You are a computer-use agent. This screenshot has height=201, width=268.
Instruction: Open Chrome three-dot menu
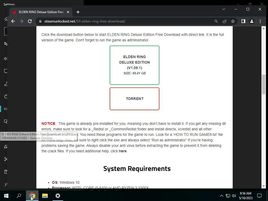(x=260, y=21)
